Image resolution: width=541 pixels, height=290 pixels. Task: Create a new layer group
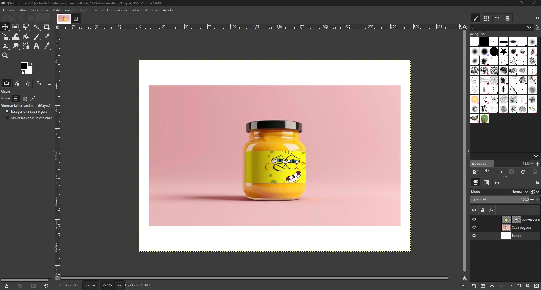coord(483,286)
